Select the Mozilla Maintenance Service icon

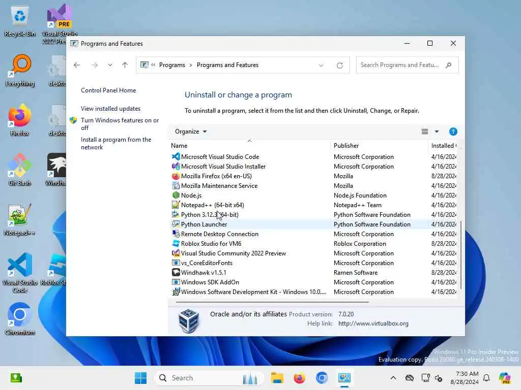[176, 185]
